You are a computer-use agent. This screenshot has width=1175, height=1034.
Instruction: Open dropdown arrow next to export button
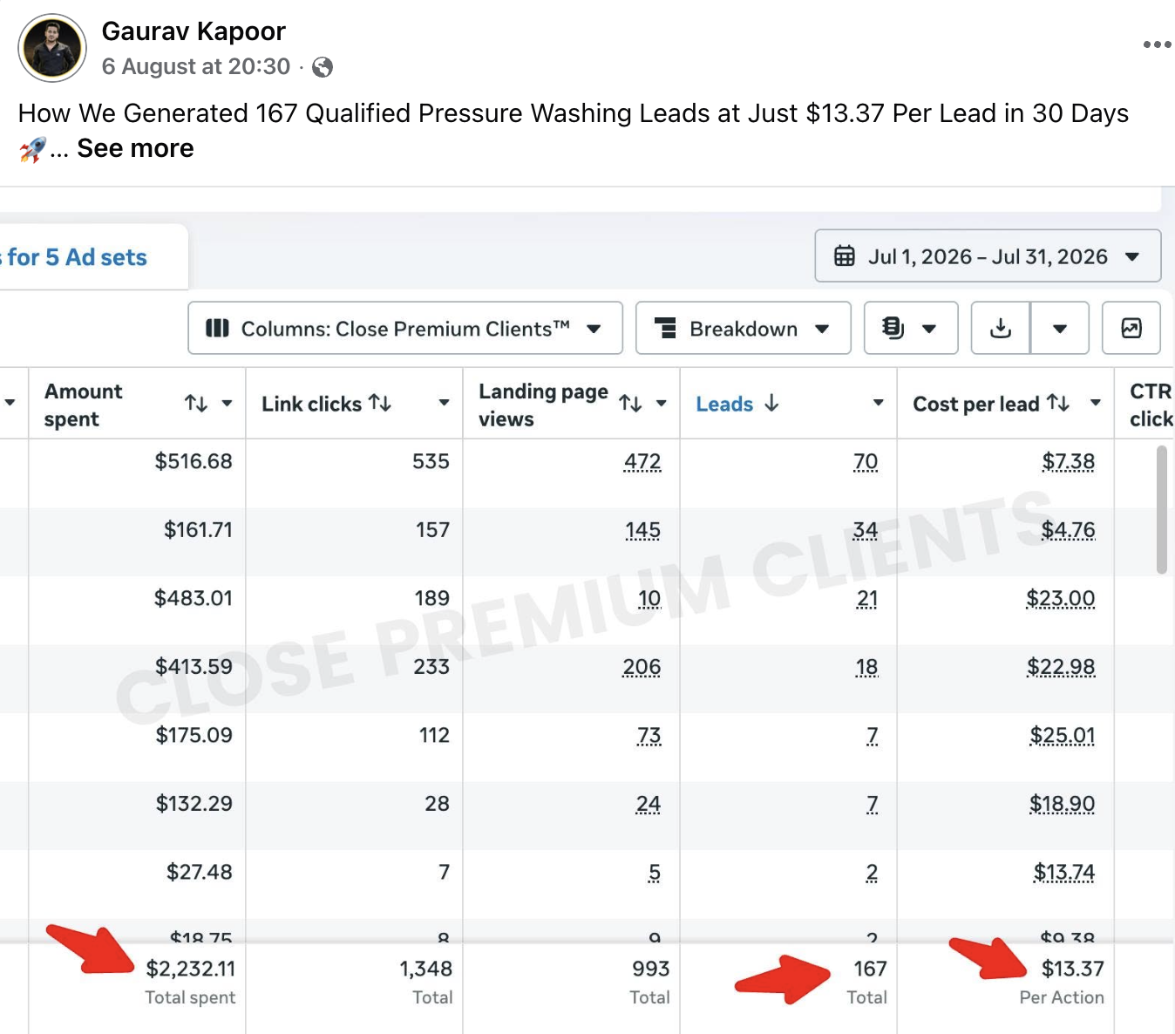tap(1060, 328)
